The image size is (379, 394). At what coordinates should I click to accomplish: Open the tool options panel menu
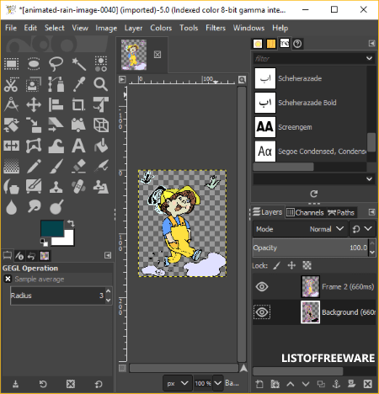pyautogui.click(x=108, y=255)
